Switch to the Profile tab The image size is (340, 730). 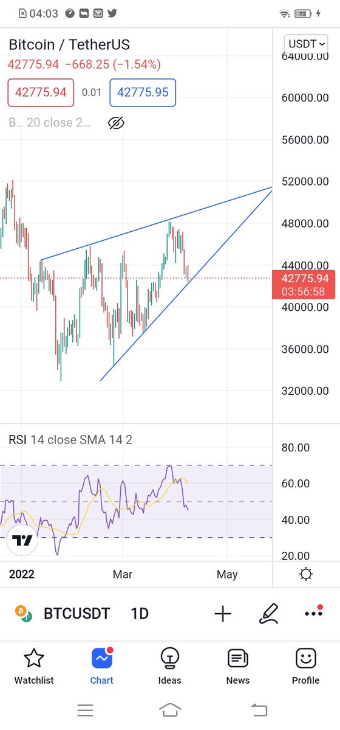pos(305,666)
